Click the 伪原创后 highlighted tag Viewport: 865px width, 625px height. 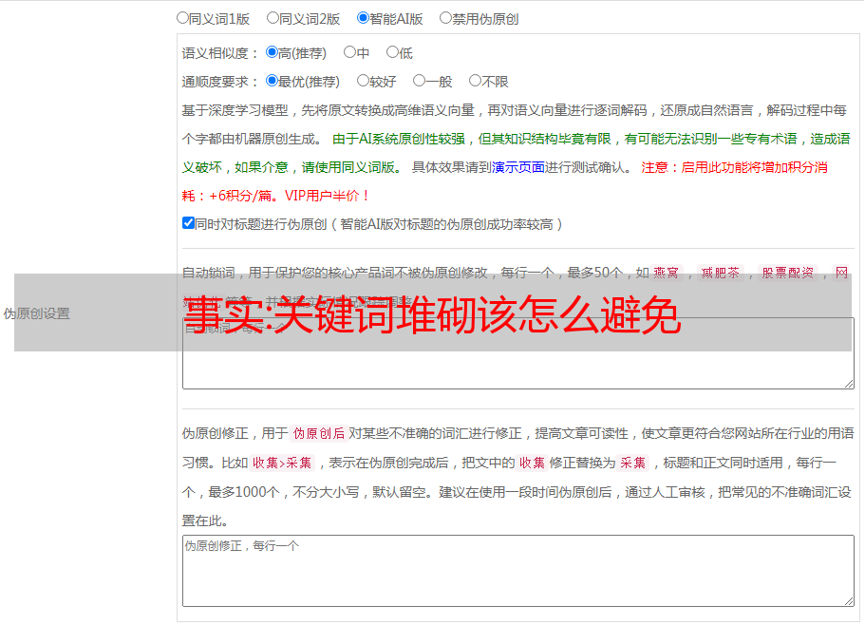tap(319, 433)
